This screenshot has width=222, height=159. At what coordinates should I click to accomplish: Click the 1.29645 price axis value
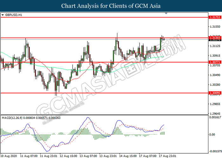pos(215,114)
